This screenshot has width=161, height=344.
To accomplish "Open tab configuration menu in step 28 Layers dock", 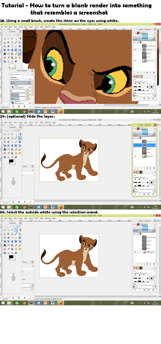I will click(x=155, y=33).
